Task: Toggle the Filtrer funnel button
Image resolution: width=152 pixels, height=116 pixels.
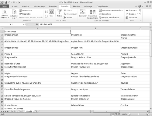Action: [60, 13]
